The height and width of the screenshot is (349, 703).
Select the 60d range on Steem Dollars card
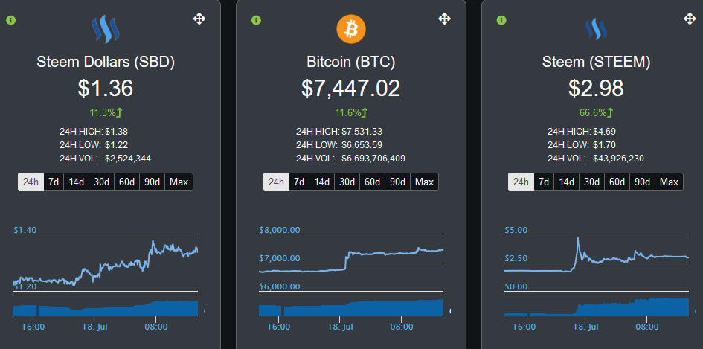(127, 182)
